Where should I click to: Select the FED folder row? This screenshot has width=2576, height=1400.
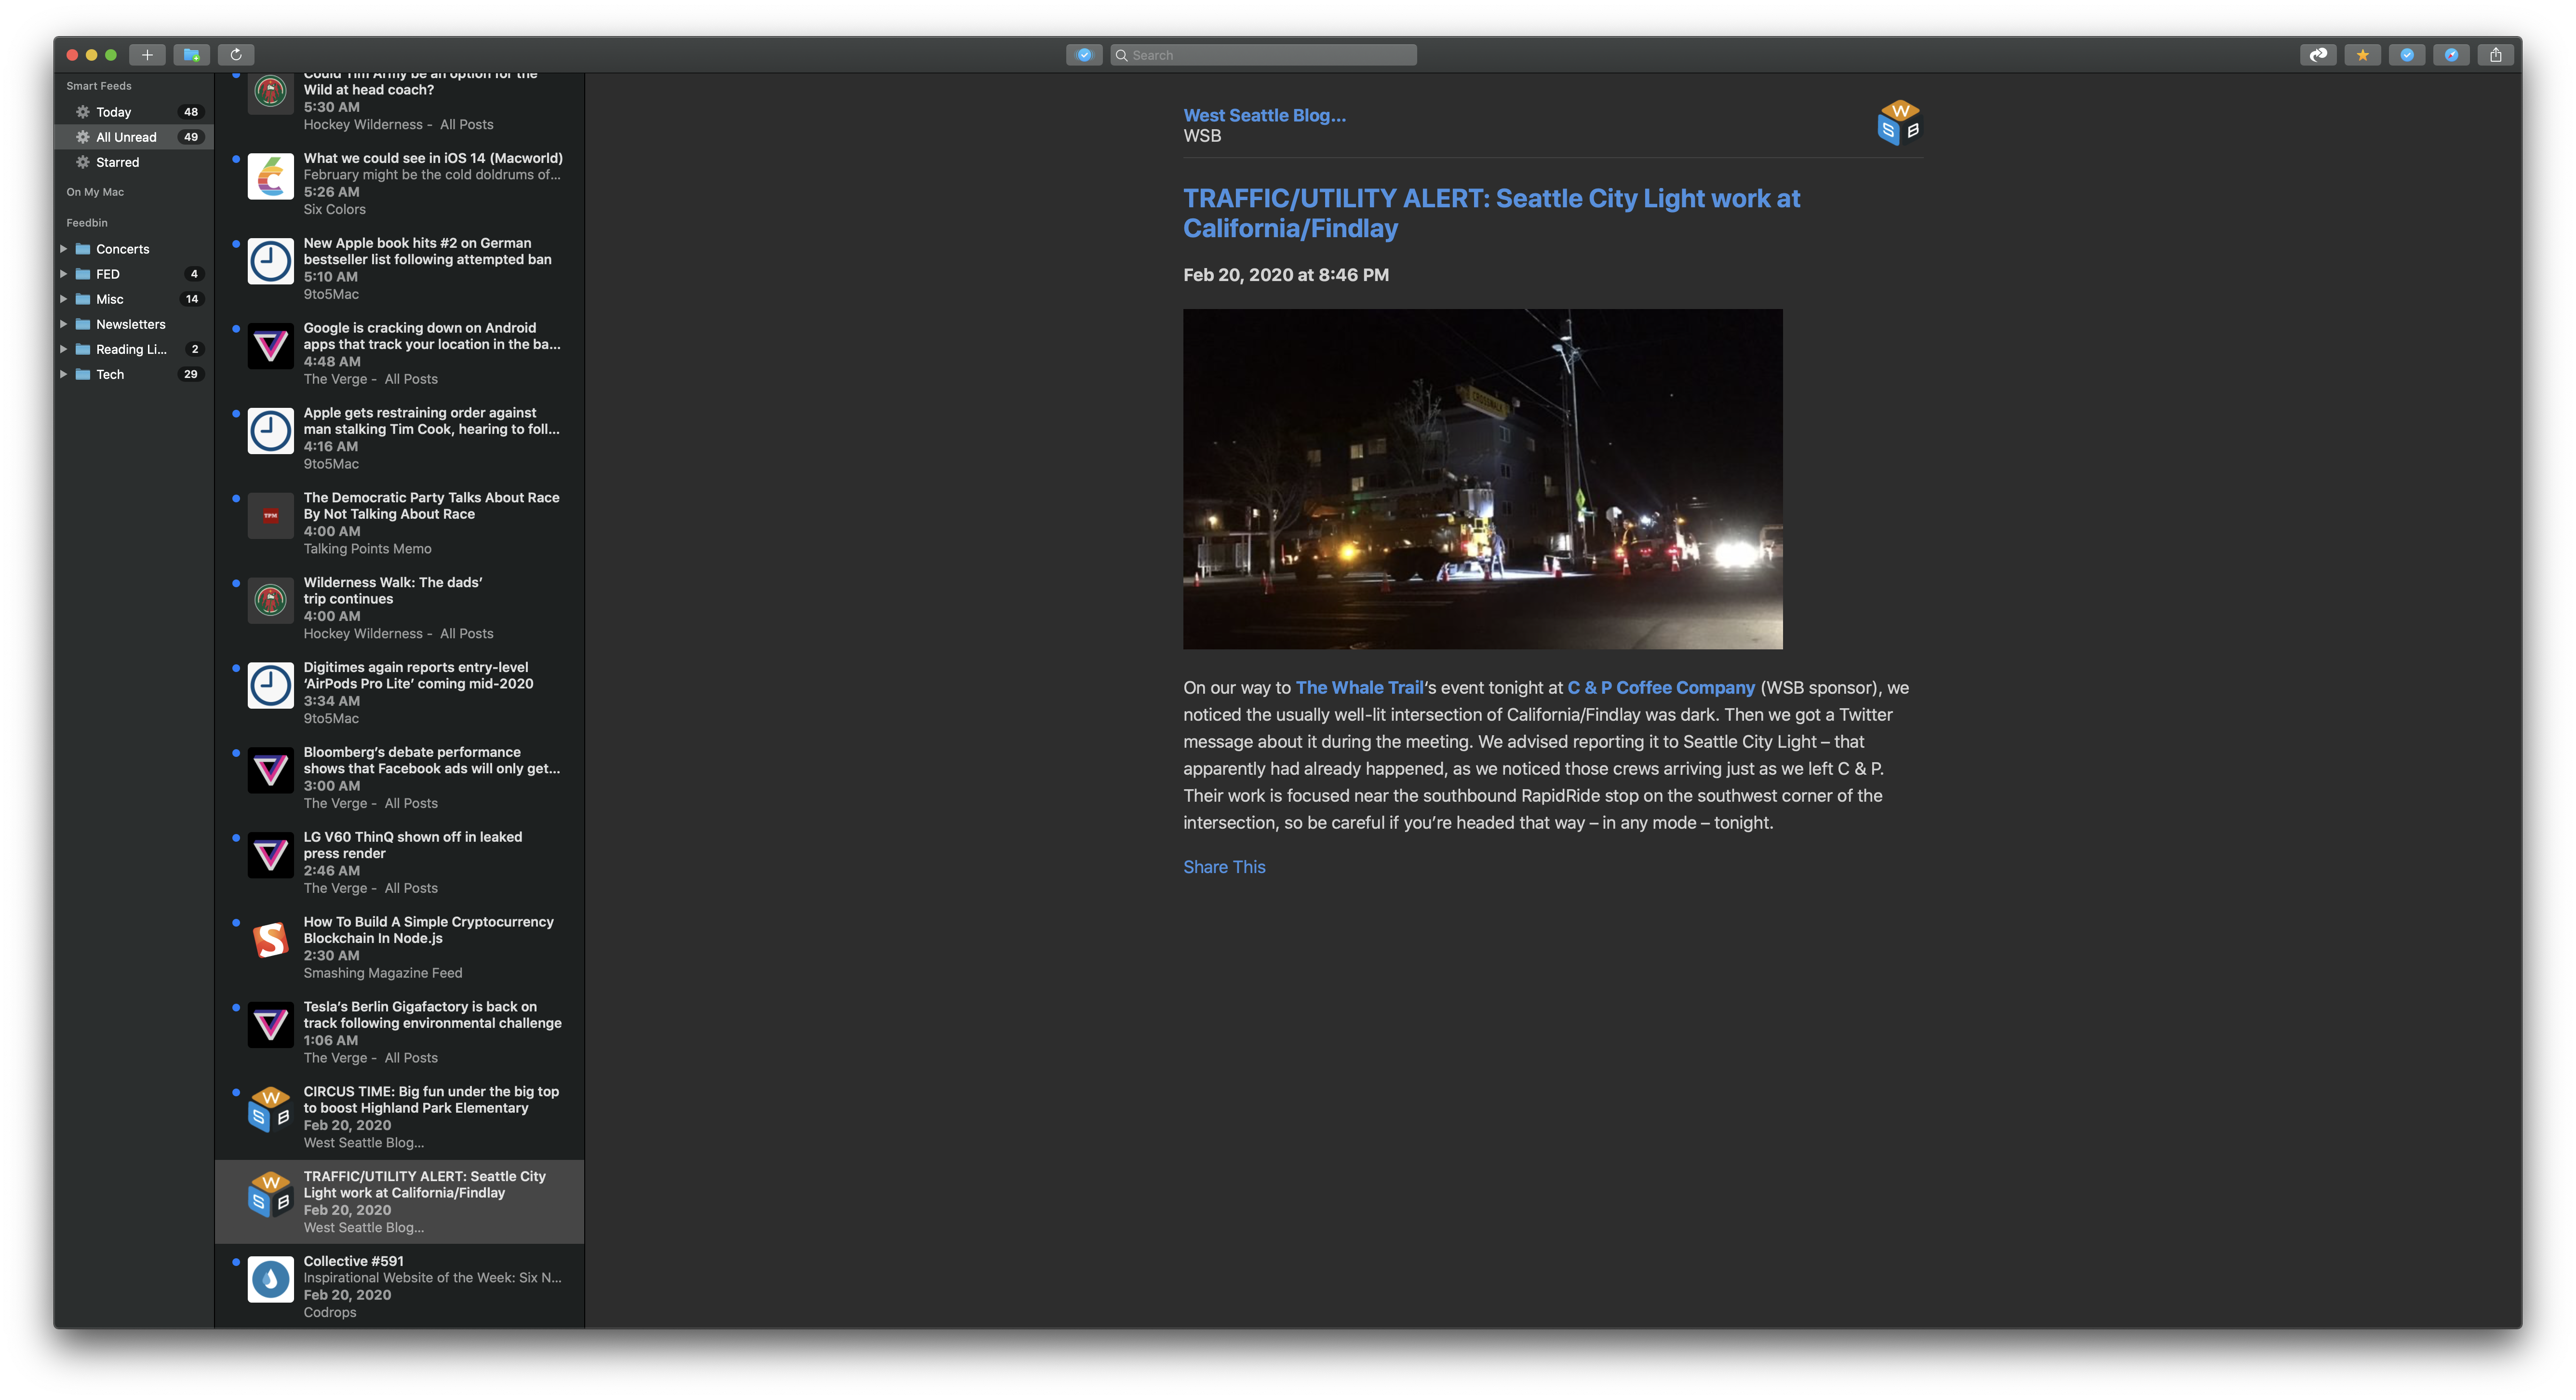[134, 274]
